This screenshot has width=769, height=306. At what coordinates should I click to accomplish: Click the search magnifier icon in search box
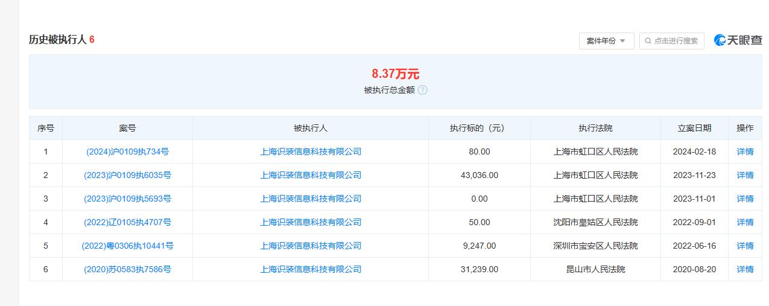pyautogui.click(x=648, y=41)
